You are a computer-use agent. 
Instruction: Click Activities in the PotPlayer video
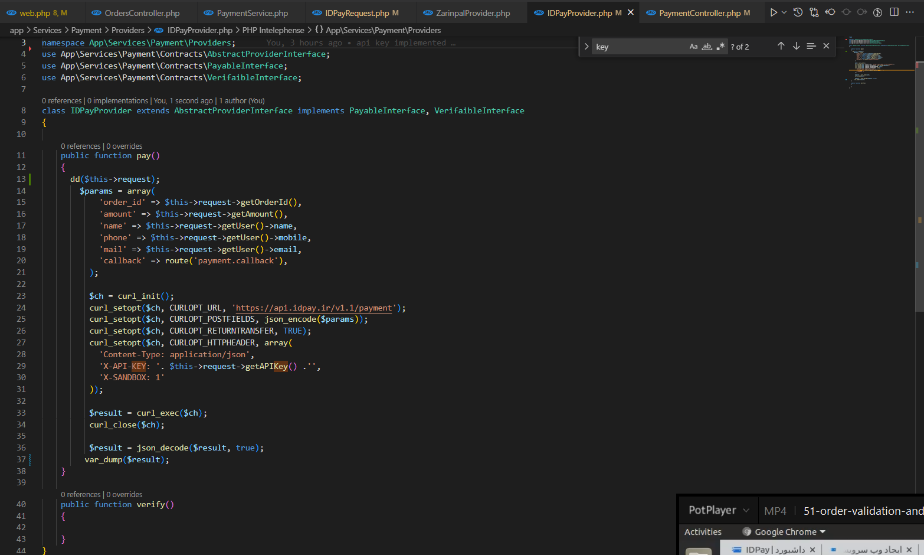tap(703, 532)
